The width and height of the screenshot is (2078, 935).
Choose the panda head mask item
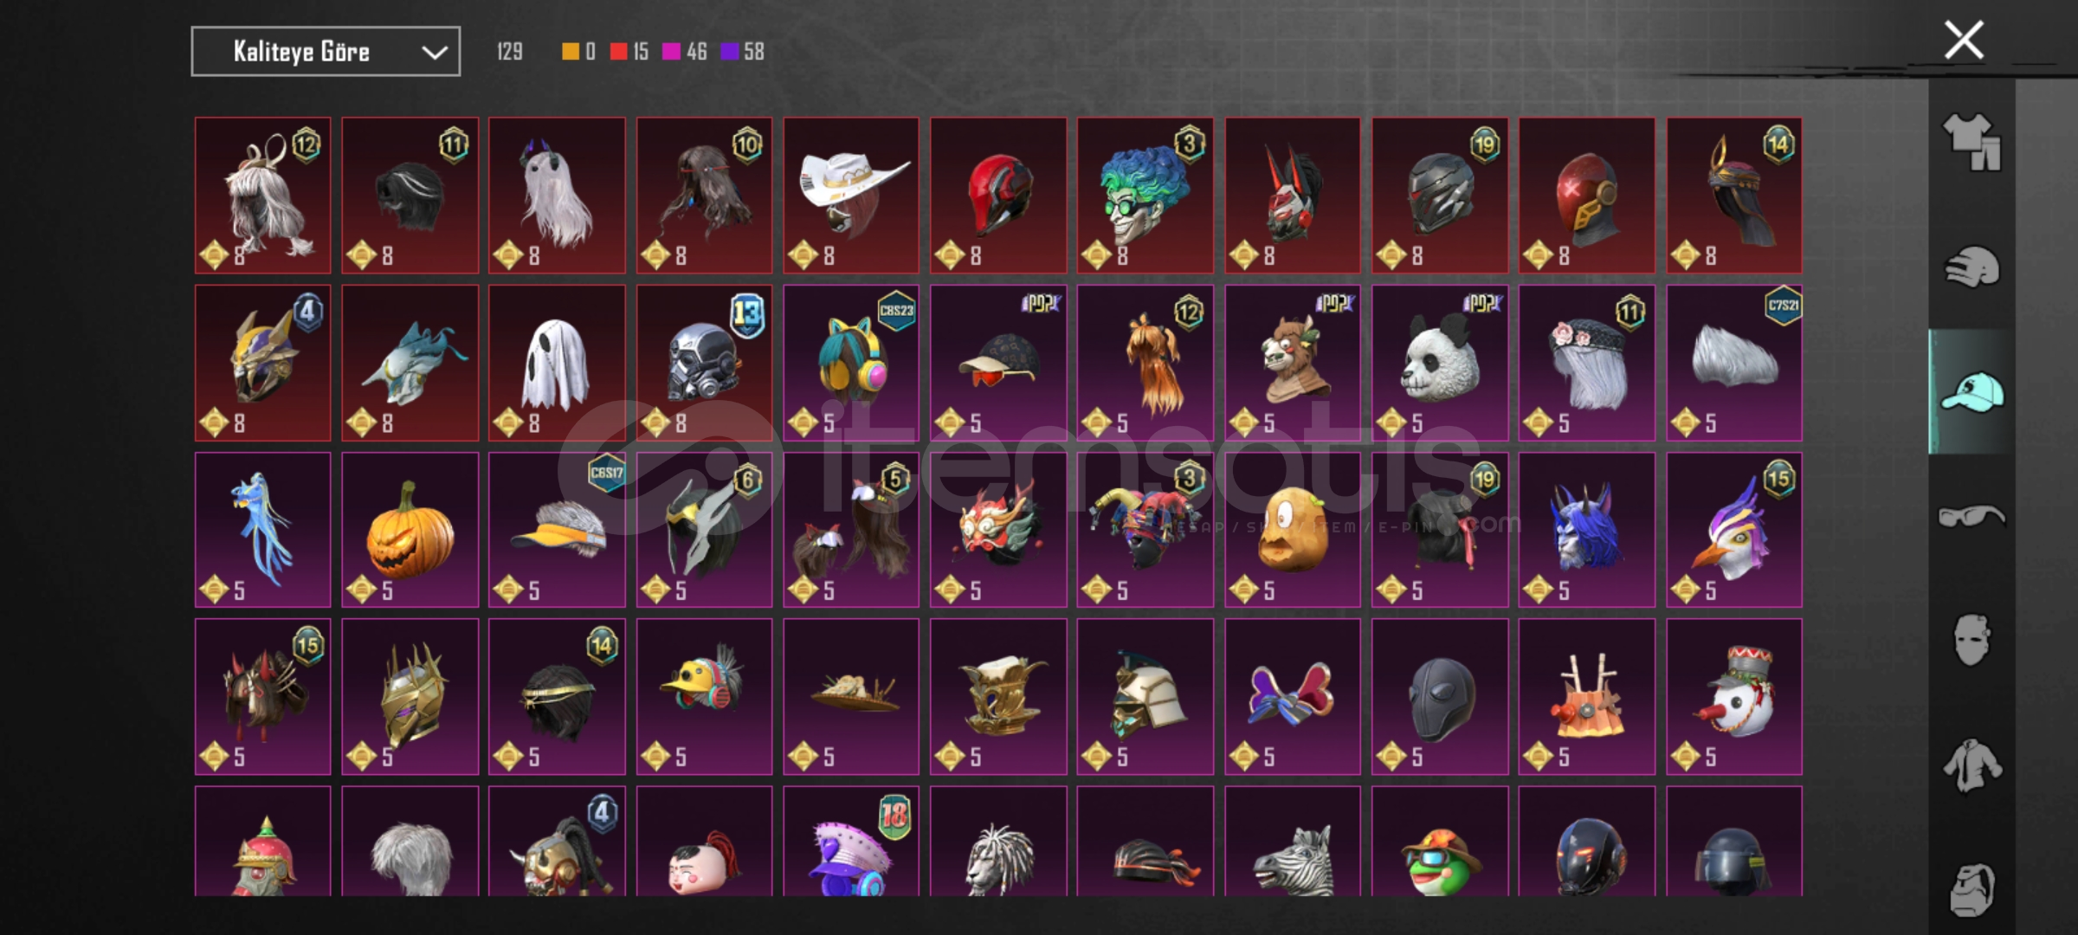(1439, 363)
